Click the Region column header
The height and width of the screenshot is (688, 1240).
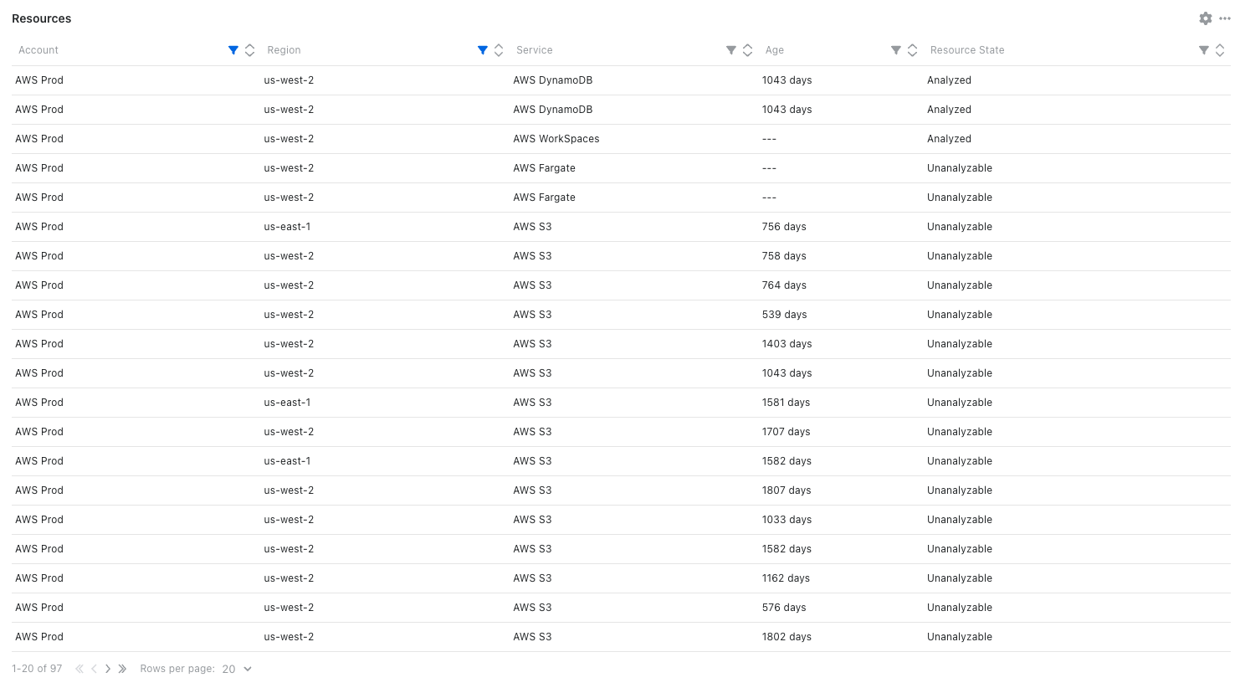pyautogui.click(x=284, y=50)
